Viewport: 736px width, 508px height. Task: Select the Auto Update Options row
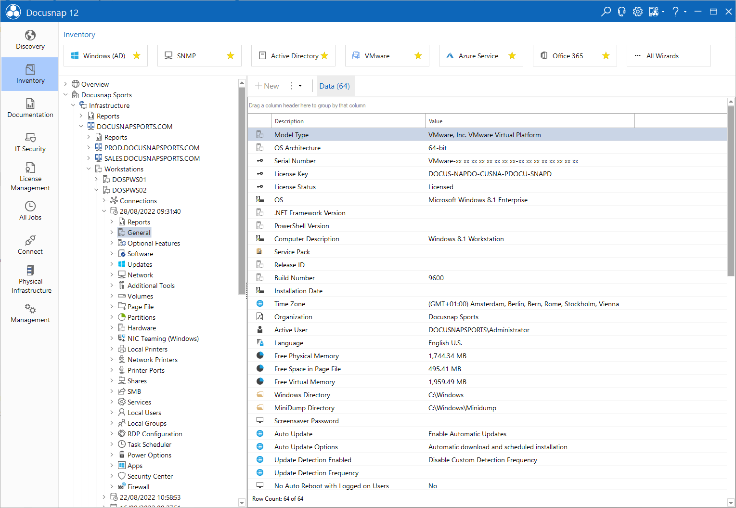[x=487, y=447]
